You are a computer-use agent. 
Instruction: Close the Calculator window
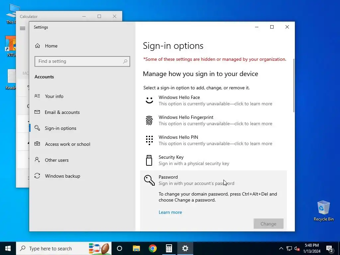(115, 16)
